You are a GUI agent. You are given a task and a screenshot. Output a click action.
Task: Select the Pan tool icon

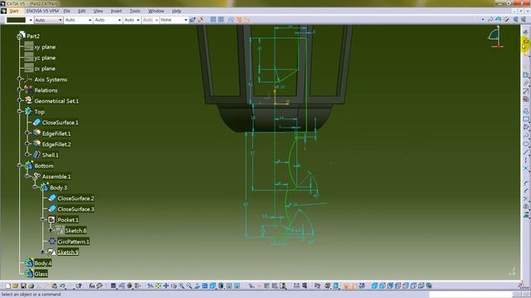coord(166,286)
